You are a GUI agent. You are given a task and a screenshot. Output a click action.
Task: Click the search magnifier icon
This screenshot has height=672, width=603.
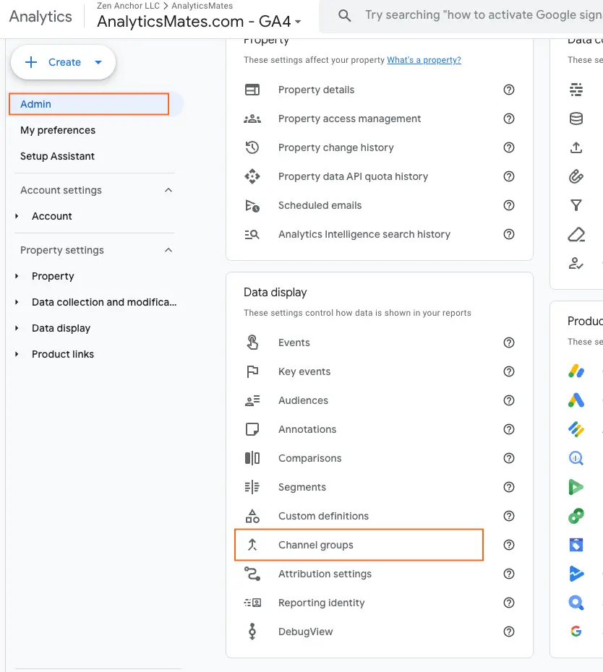(x=344, y=16)
